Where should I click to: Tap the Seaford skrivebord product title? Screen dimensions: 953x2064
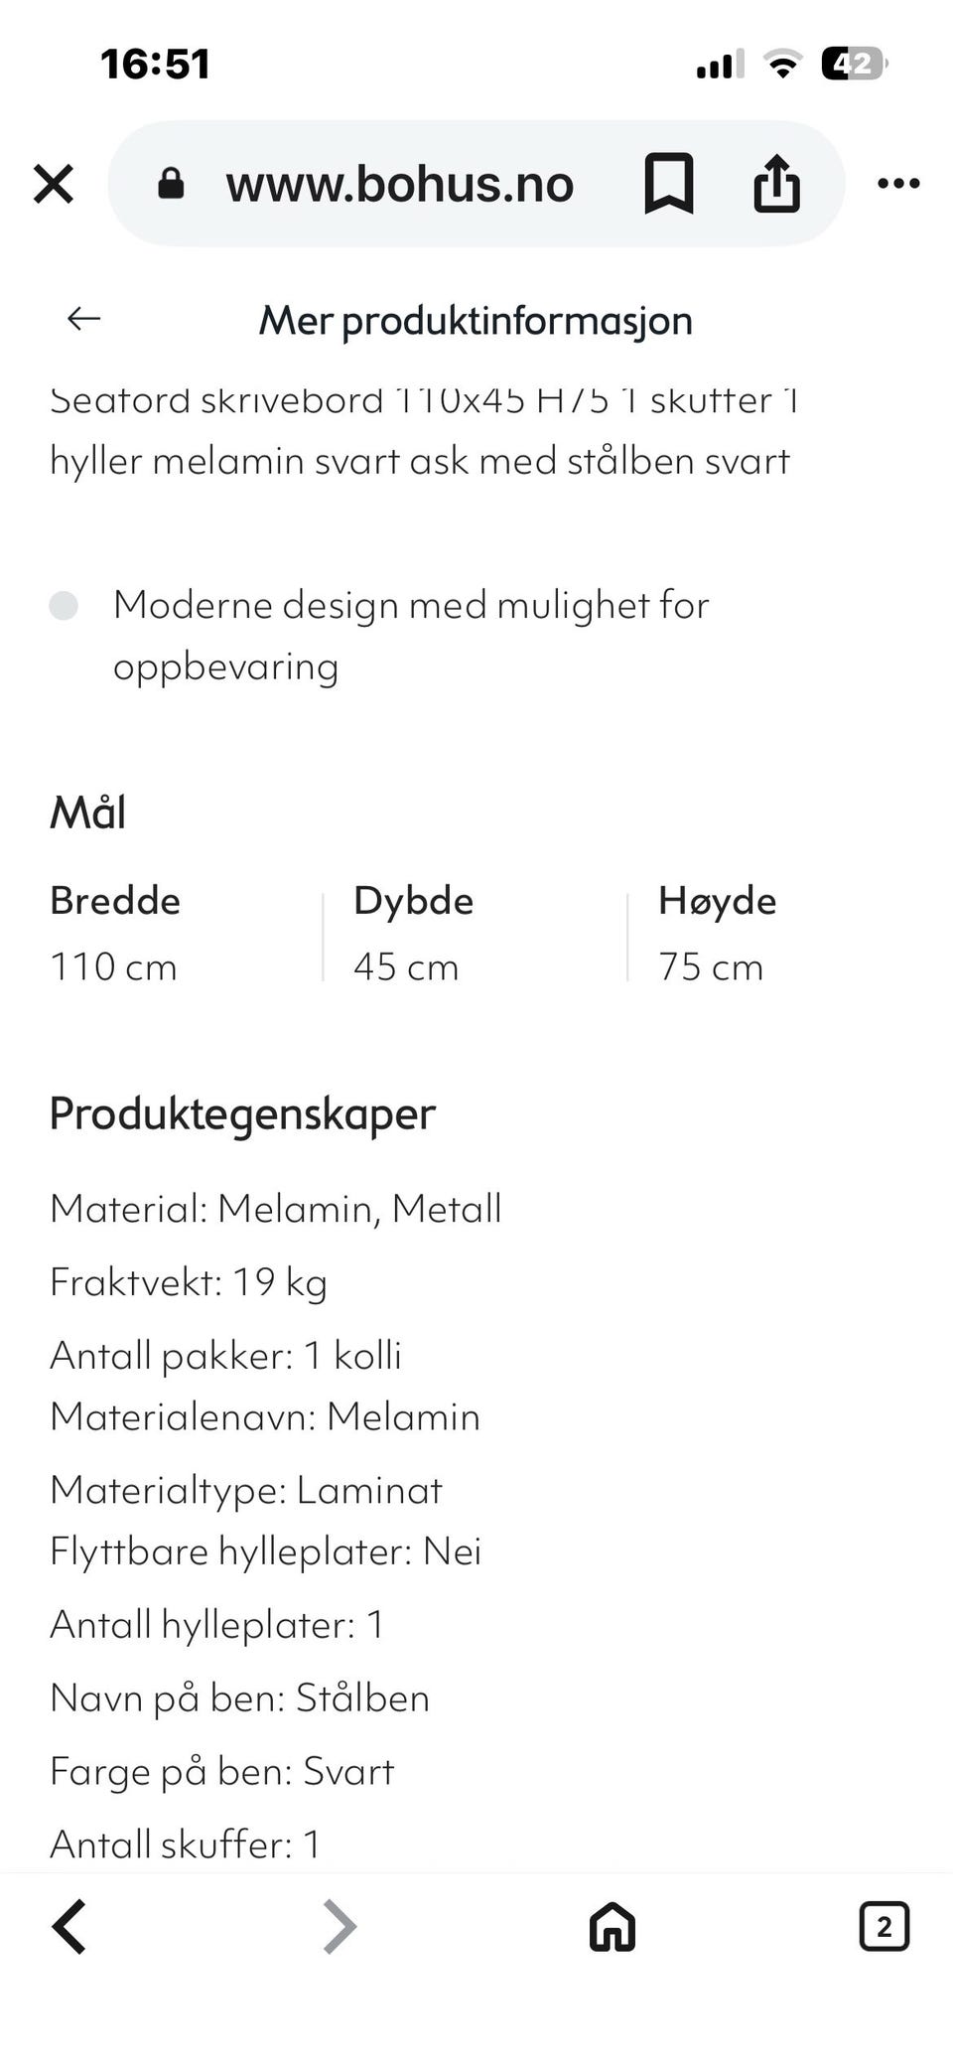tap(421, 429)
